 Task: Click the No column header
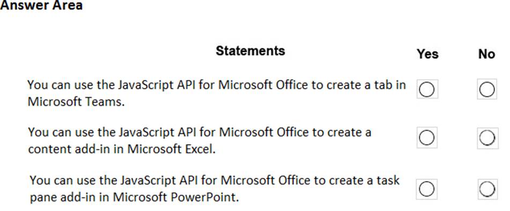[x=486, y=54]
